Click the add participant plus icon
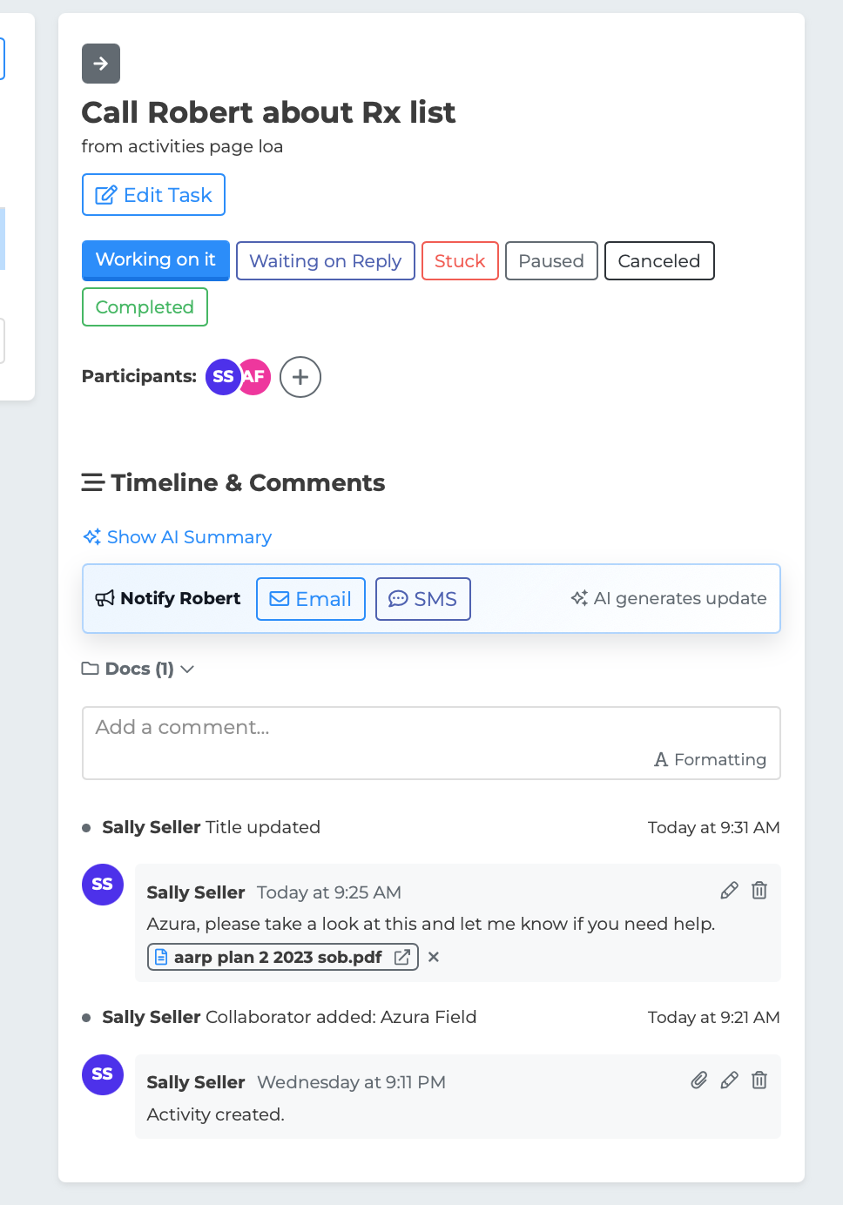843x1205 pixels. click(300, 377)
